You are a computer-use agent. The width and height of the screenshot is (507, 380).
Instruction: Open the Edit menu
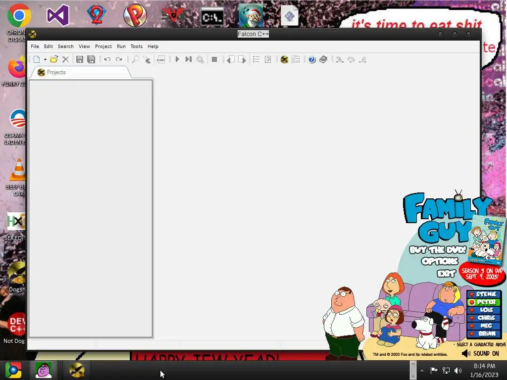point(49,46)
